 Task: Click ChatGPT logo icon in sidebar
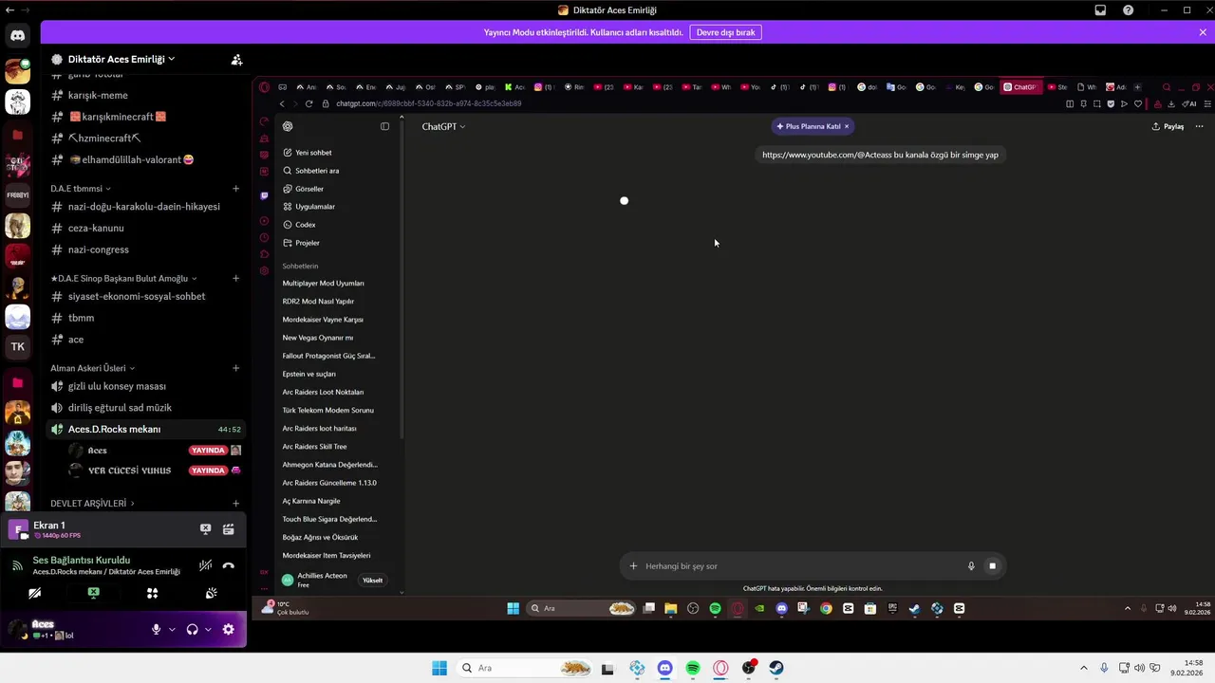pyautogui.click(x=288, y=126)
